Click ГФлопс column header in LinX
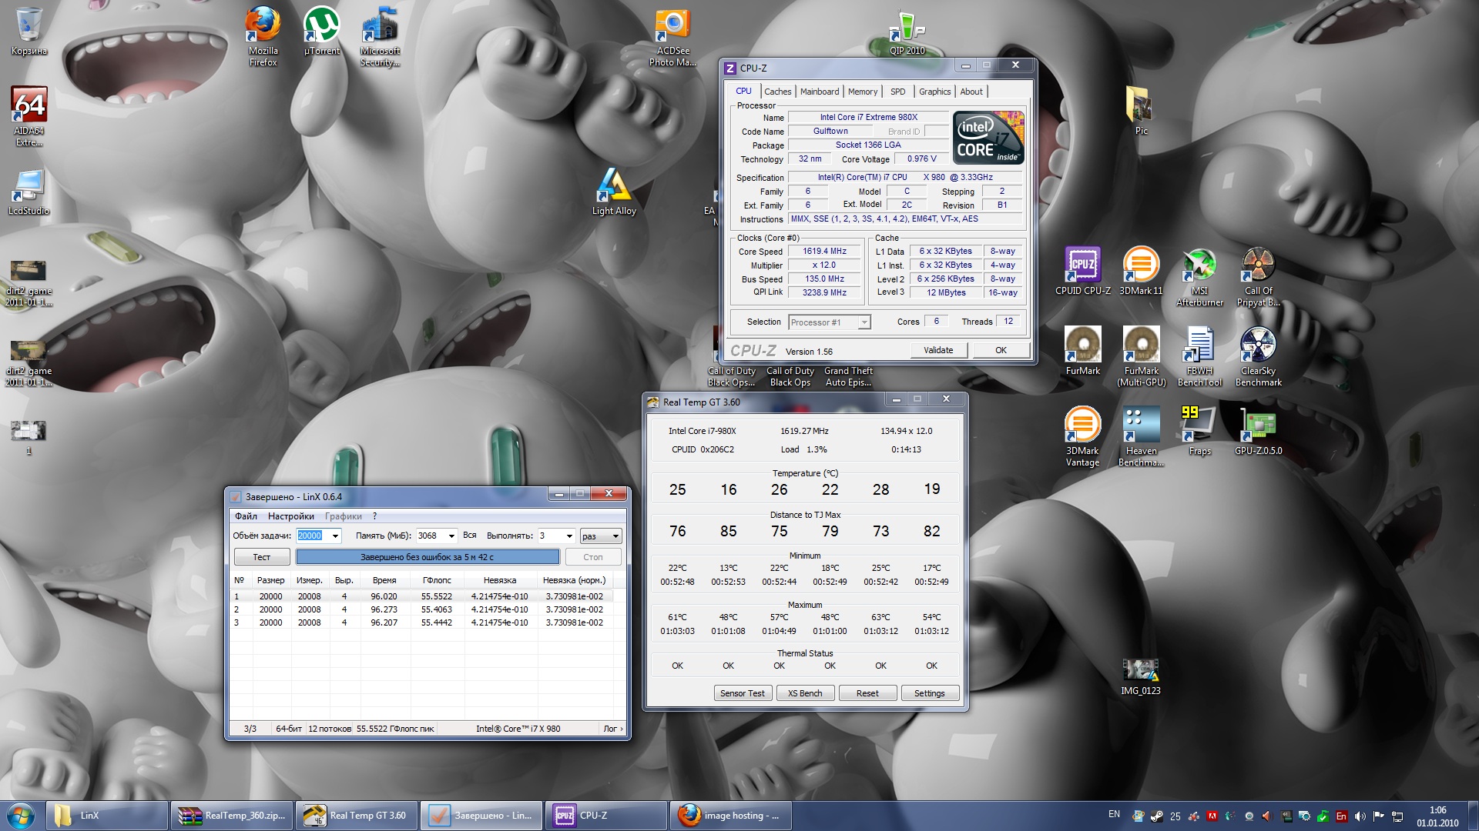This screenshot has height=831, width=1479. (x=437, y=580)
